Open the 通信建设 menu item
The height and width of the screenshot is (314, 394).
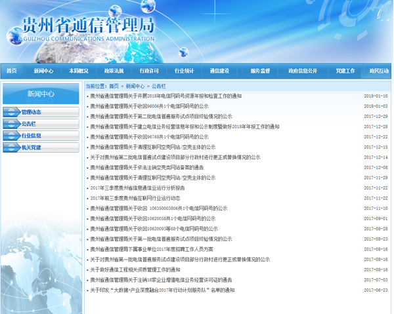tap(219, 71)
